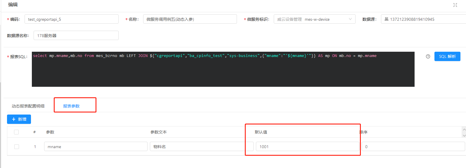
Task: Click the data source tree icon
Action: (387, 19)
